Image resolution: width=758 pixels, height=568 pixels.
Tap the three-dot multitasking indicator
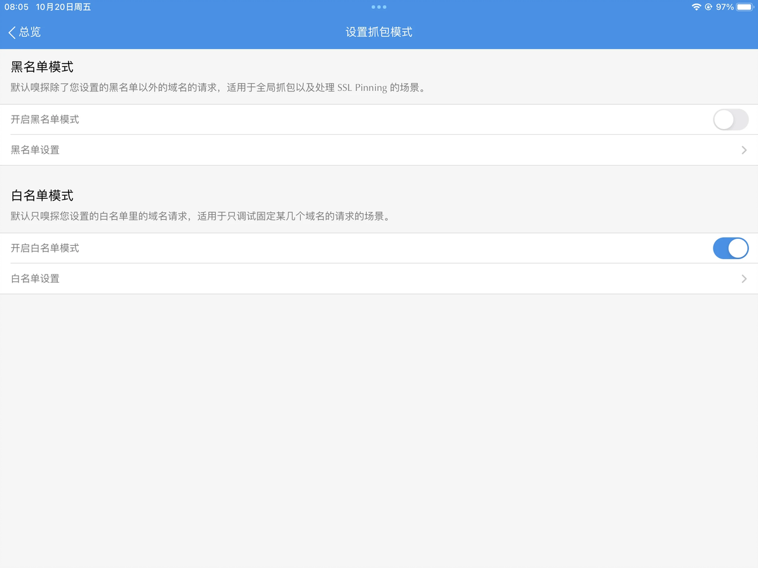[379, 7]
